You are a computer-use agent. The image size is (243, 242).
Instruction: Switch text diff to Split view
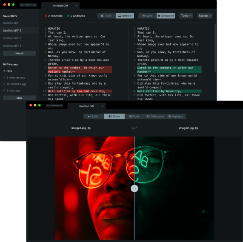[x=106, y=16]
